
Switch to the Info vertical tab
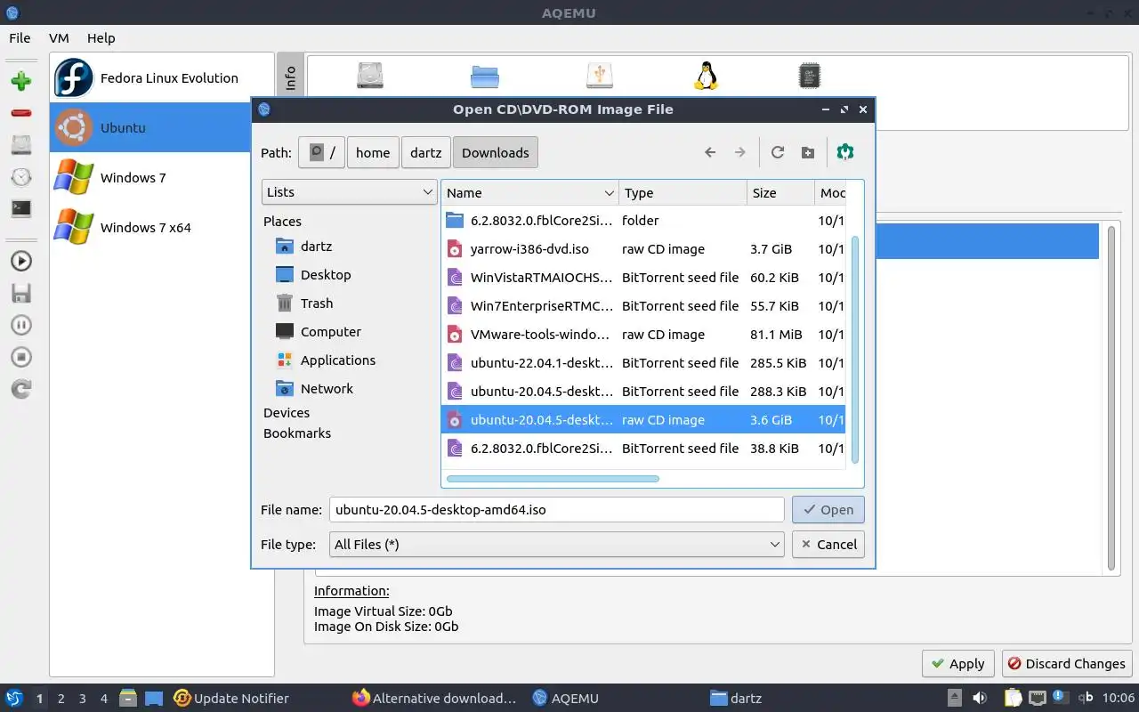[x=290, y=78]
